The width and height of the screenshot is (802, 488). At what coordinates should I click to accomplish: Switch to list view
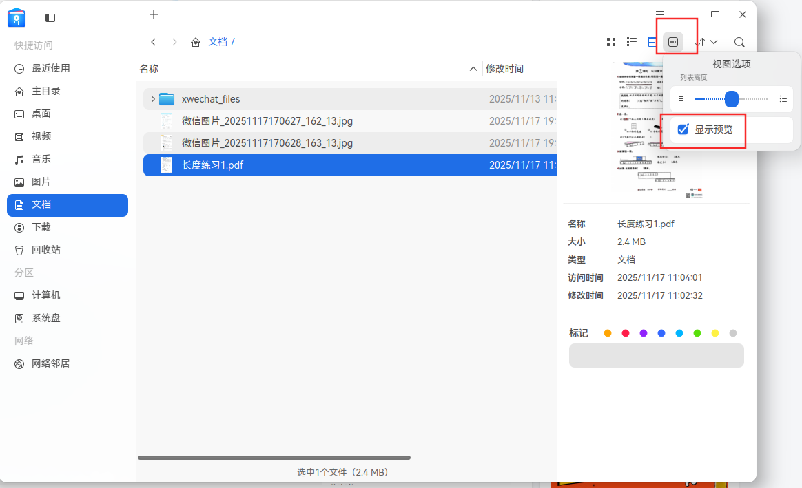632,42
